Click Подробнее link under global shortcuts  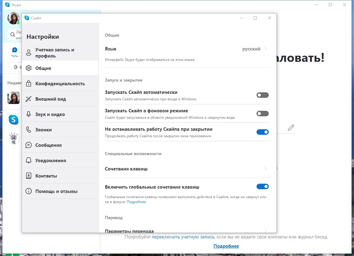tap(136, 202)
